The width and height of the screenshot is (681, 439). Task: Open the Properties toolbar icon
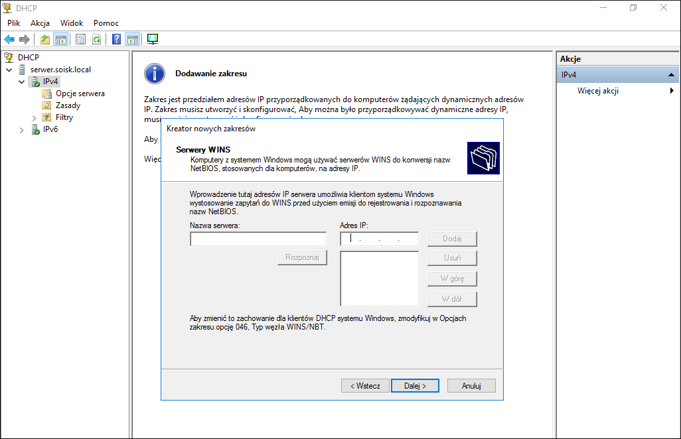click(81, 40)
